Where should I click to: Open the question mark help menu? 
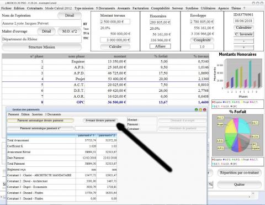[245, 8]
